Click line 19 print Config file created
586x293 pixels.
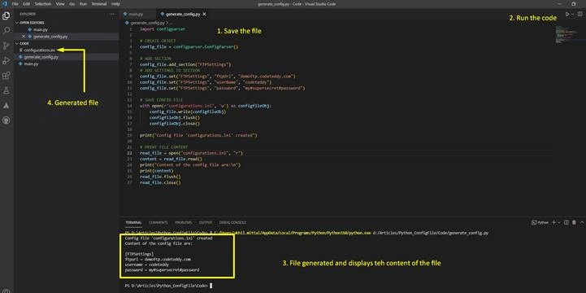coord(198,135)
